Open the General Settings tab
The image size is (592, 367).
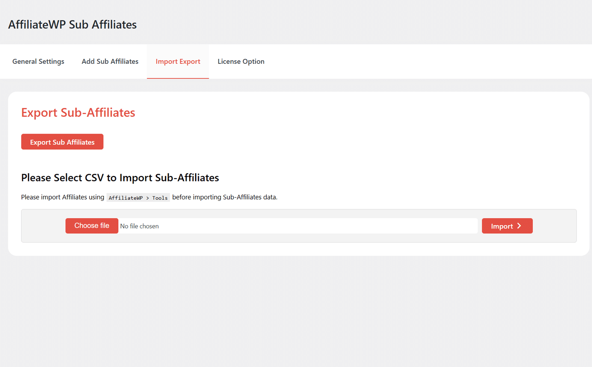pos(38,61)
